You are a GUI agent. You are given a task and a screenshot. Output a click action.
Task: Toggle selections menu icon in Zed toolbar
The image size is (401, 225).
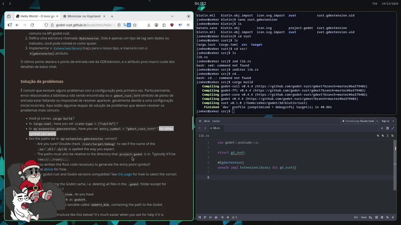click(x=388, y=136)
